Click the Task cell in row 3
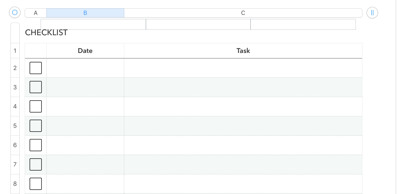The height and width of the screenshot is (194, 397). (x=243, y=87)
